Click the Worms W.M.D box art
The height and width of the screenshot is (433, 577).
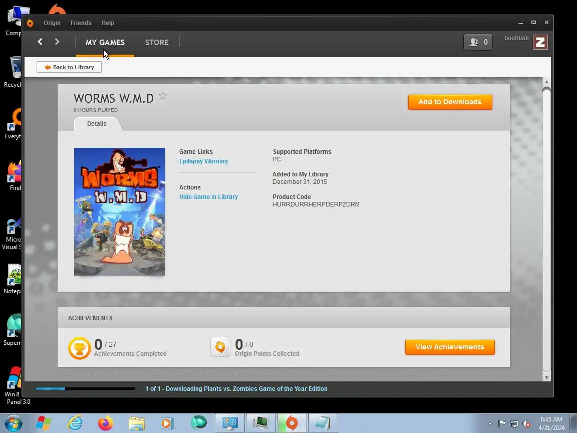pos(119,211)
